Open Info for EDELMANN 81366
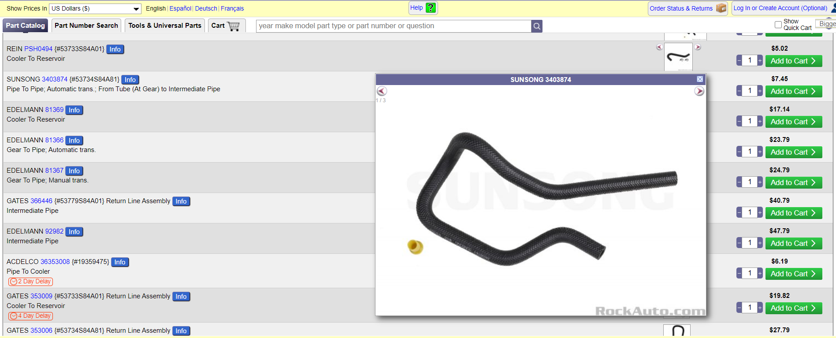 tap(74, 141)
